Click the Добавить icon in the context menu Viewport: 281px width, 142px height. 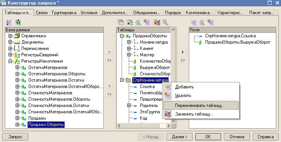click(168, 87)
